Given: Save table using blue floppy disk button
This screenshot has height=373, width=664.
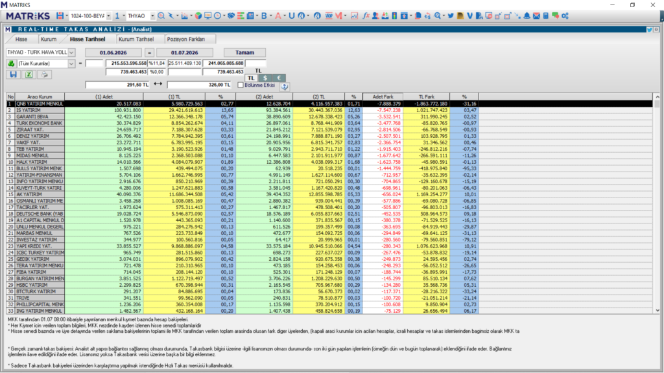Looking at the screenshot, I should click(x=13, y=74).
